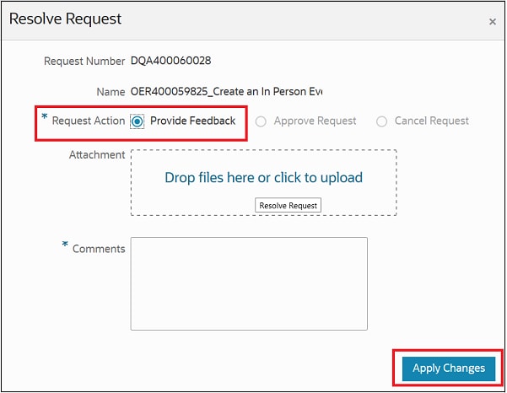Click the Attachment field label

point(97,155)
